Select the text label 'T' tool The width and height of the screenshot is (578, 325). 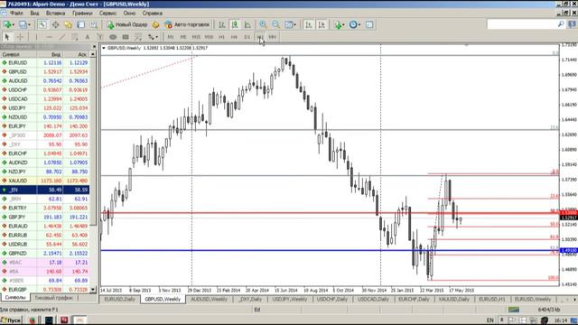click(x=100, y=37)
